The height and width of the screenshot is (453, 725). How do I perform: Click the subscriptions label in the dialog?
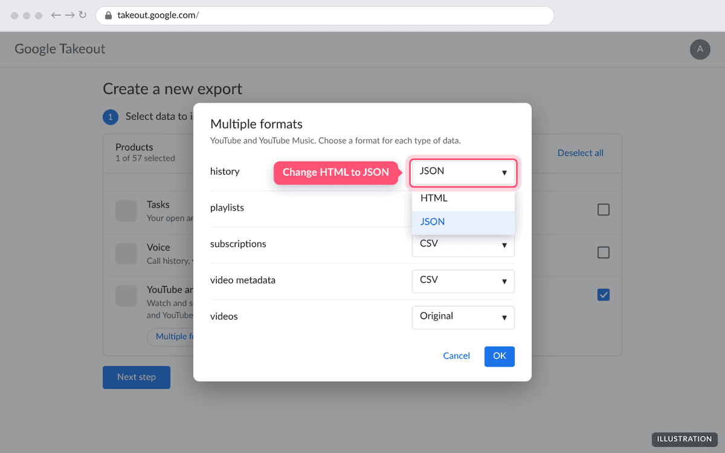[x=238, y=244]
